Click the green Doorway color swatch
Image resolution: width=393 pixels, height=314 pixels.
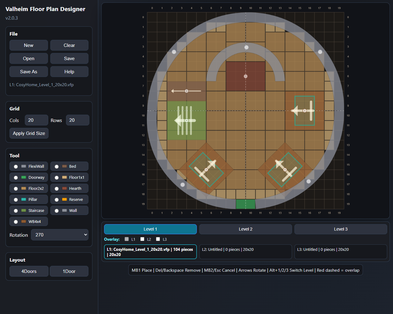pyautogui.click(x=24, y=177)
